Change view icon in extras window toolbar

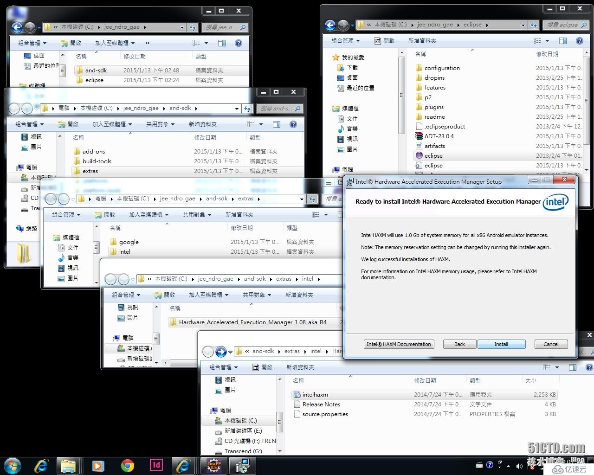[x=316, y=215]
